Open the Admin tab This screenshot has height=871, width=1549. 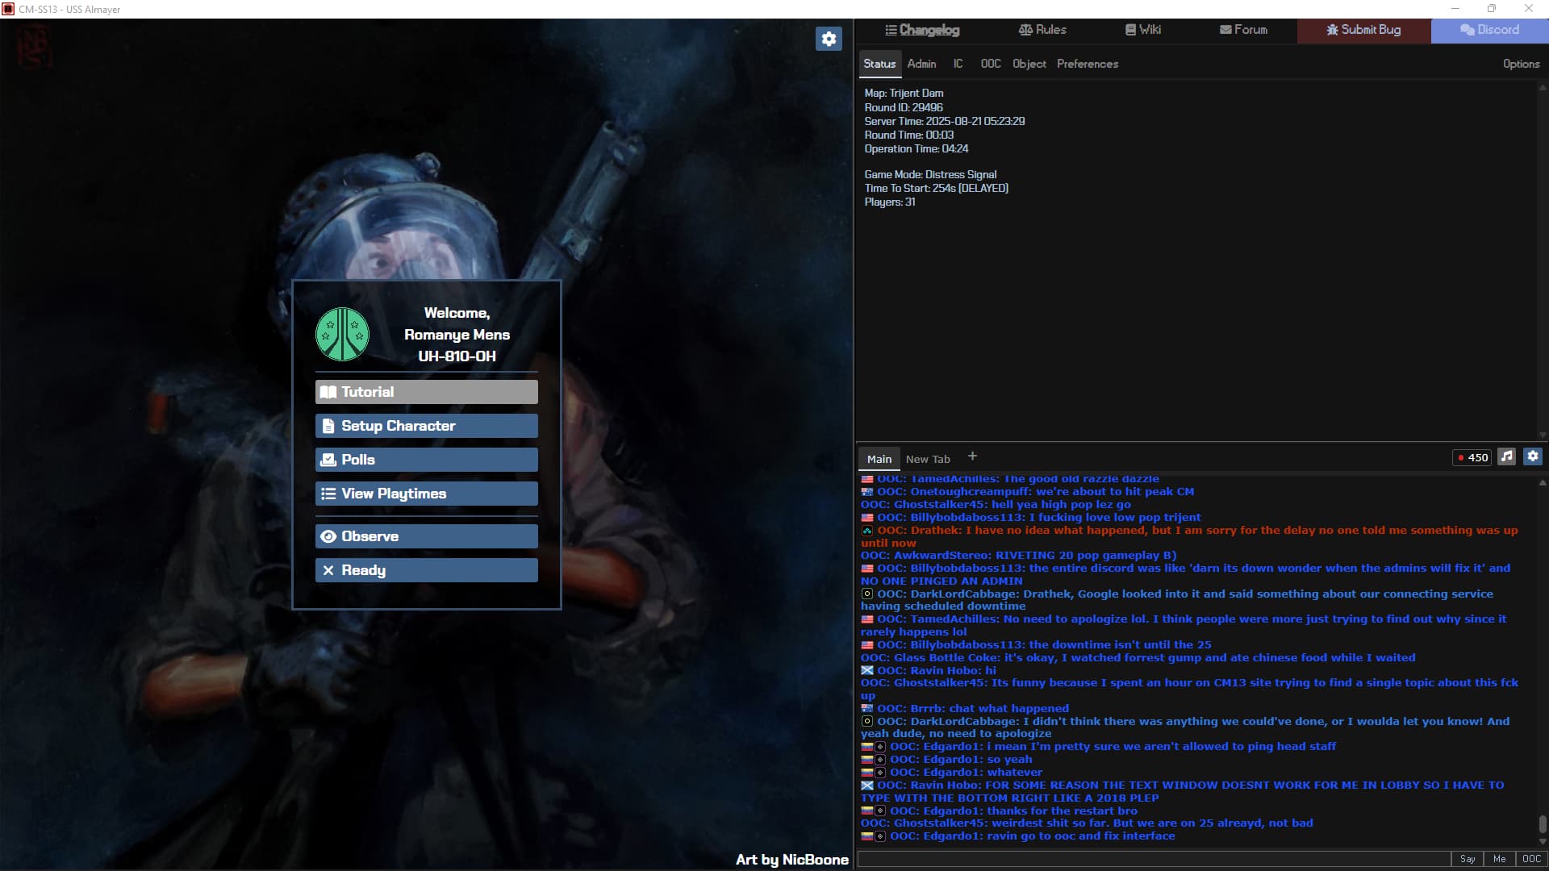tap(921, 64)
